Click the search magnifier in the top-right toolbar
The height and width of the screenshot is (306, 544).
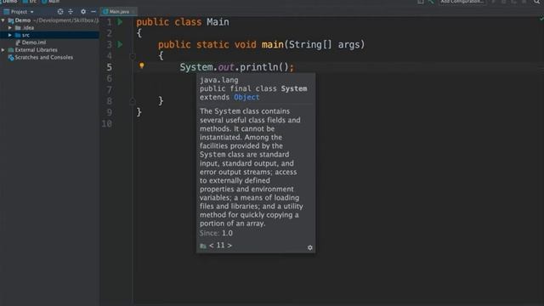pyautogui.click(x=536, y=2)
